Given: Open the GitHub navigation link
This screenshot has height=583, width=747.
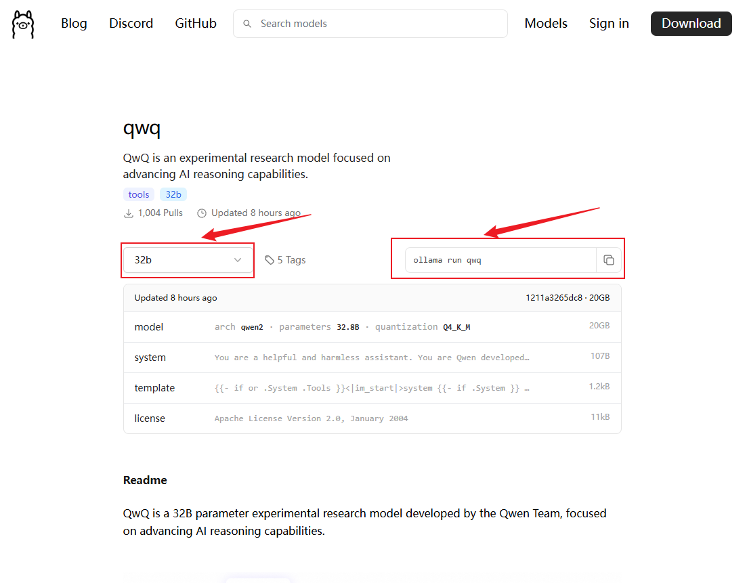Looking at the screenshot, I should [x=196, y=24].
